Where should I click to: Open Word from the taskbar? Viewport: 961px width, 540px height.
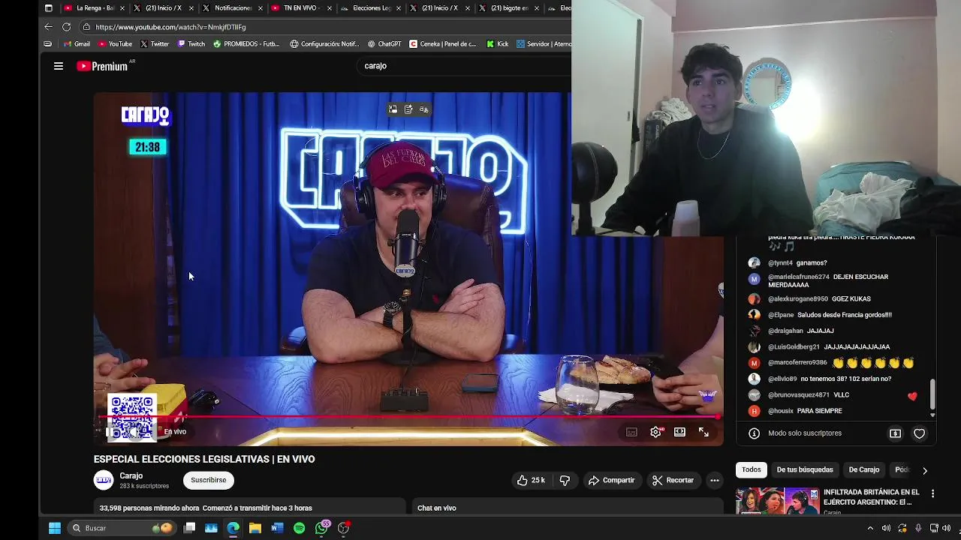[277, 528]
